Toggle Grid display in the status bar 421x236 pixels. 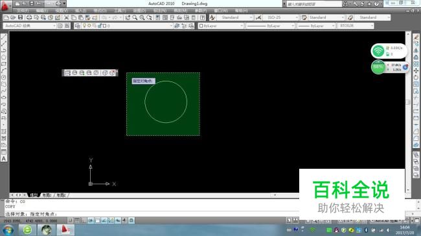click(77, 220)
